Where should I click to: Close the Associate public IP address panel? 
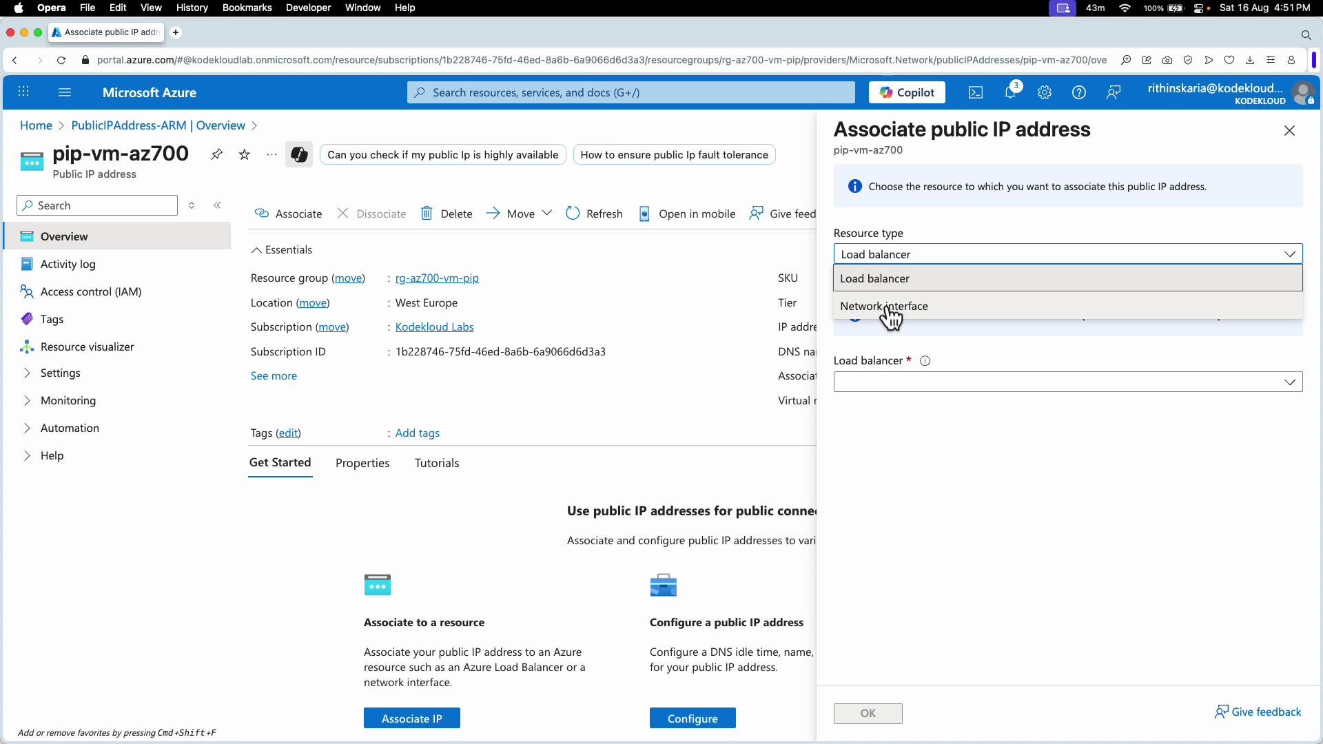(1289, 131)
